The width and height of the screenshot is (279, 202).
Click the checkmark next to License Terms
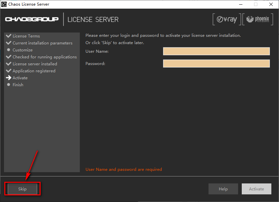8,36
